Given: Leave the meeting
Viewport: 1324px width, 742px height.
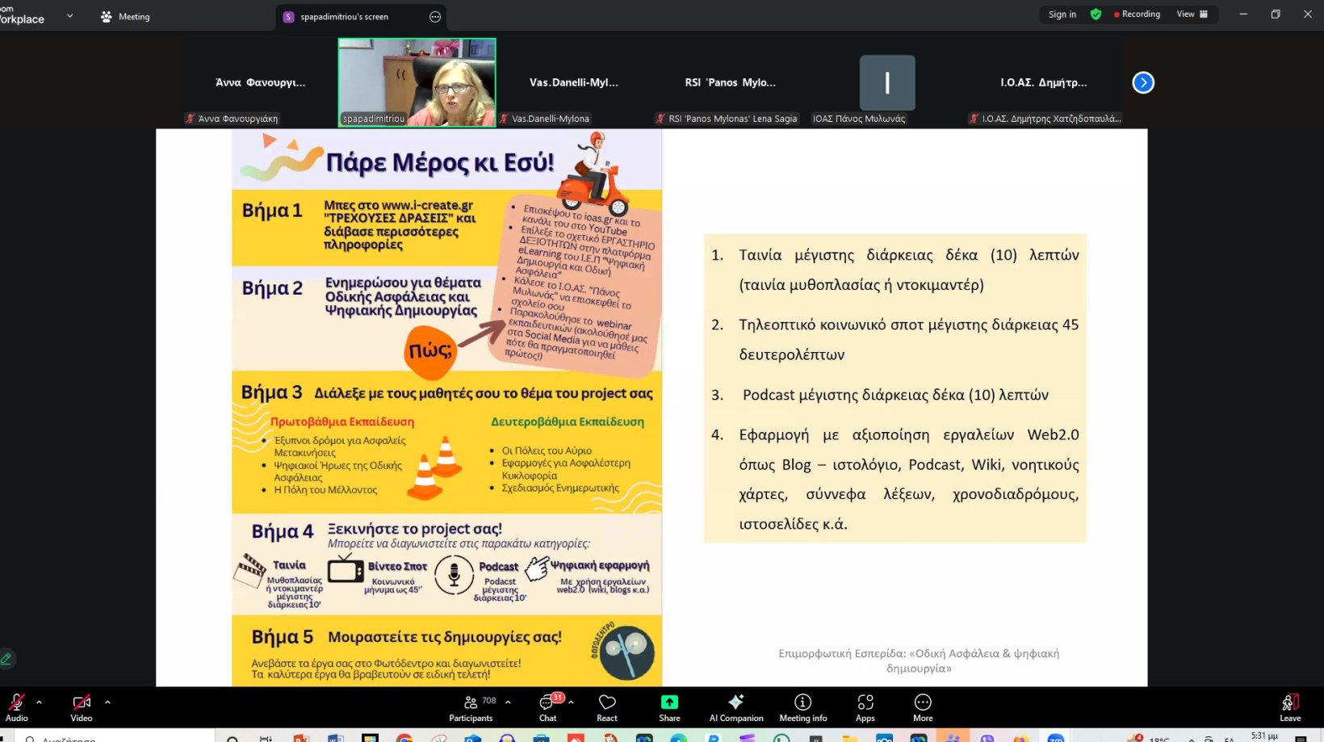Looking at the screenshot, I should tap(1290, 706).
